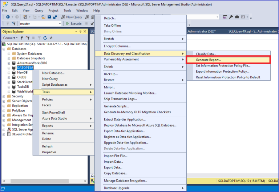
Task: Open the toolbar overflow options arrow
Action: [x=251, y=18]
